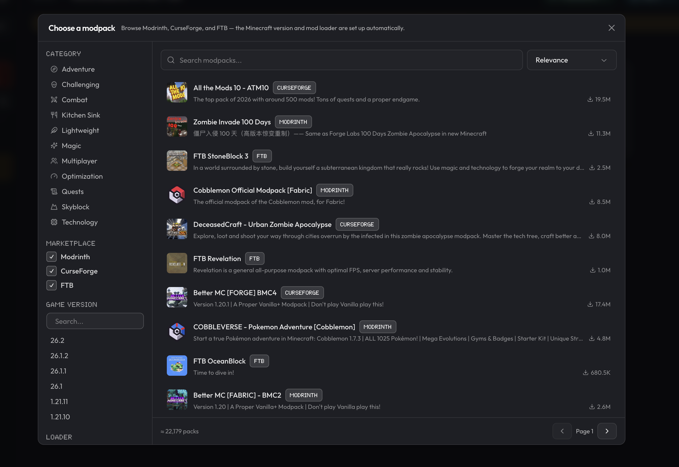The width and height of the screenshot is (679, 467).
Task: Click the magnifier icon in modpack search
Action: (171, 60)
